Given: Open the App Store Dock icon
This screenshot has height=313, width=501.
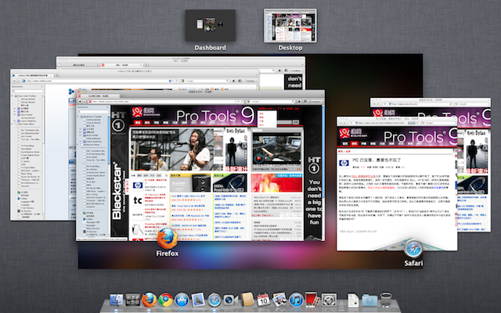Looking at the screenshot, I should [182, 300].
